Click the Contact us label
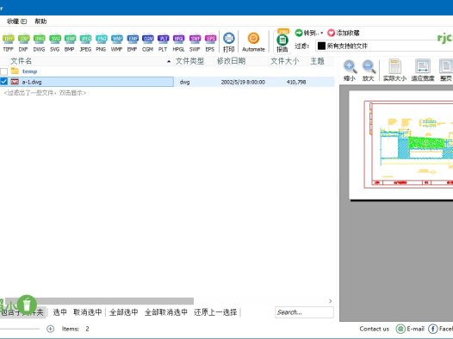This screenshot has height=339, width=453. tap(374, 329)
